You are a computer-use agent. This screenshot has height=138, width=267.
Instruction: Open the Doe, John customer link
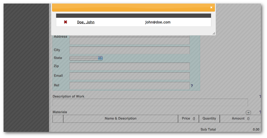click(86, 22)
